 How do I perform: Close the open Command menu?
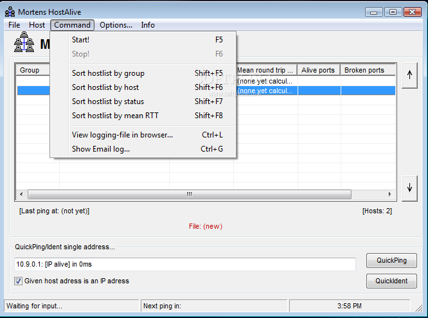(72, 25)
